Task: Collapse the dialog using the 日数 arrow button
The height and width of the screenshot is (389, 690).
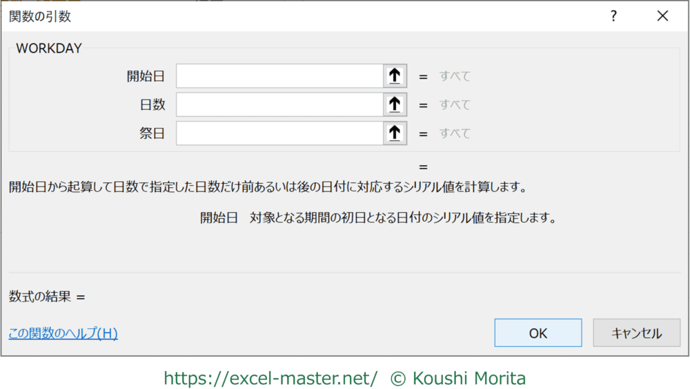Action: [x=395, y=104]
